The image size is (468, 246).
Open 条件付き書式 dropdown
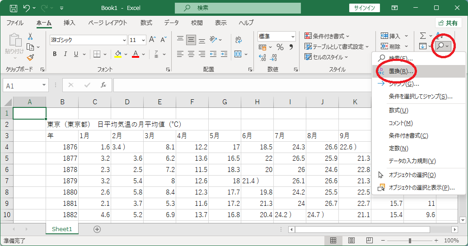coord(327,36)
